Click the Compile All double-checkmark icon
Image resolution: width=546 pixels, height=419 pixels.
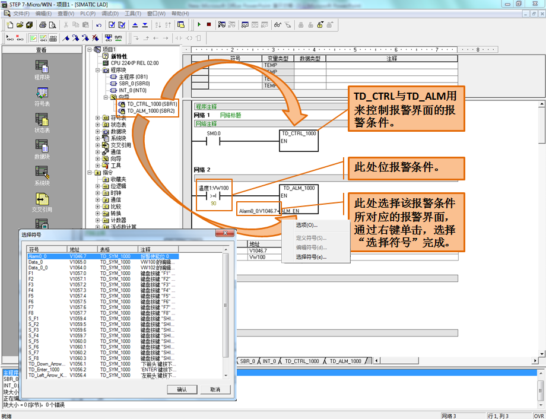[x=122, y=25]
